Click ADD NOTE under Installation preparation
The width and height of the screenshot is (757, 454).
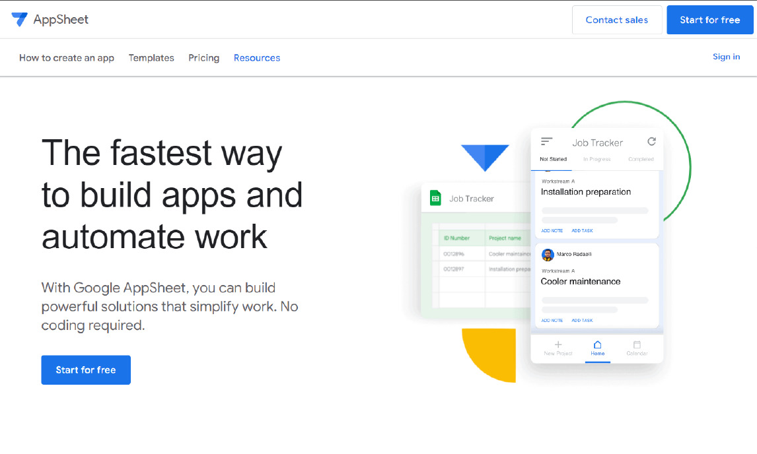[x=552, y=230]
